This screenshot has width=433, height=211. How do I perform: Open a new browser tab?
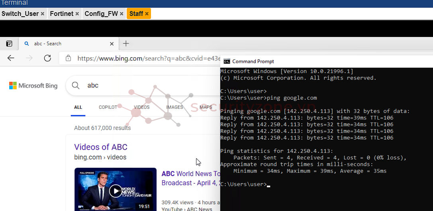coord(126,44)
